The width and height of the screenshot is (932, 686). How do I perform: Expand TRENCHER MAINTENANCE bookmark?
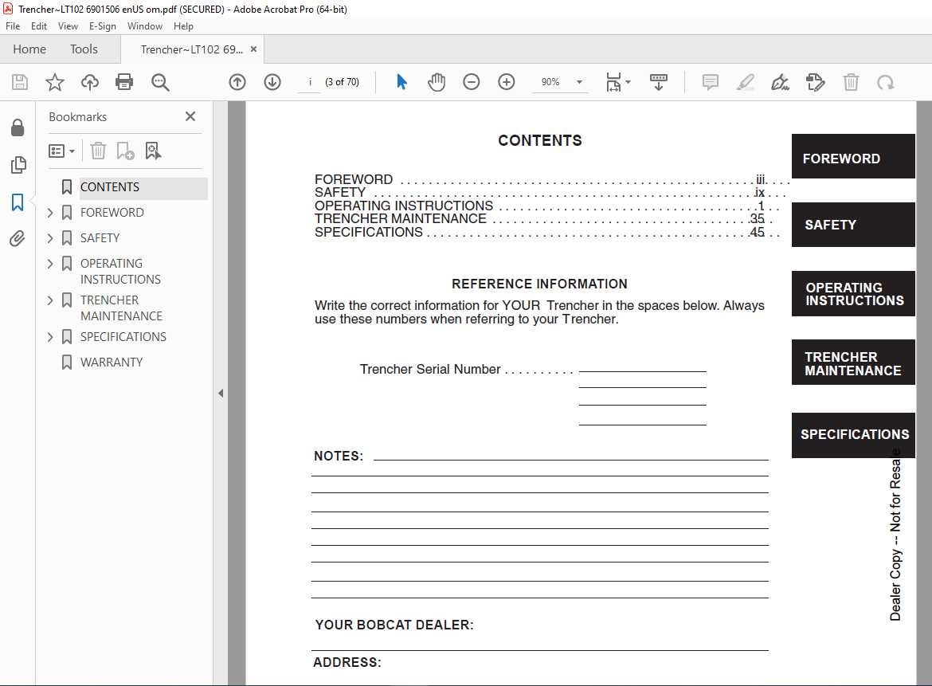point(50,301)
